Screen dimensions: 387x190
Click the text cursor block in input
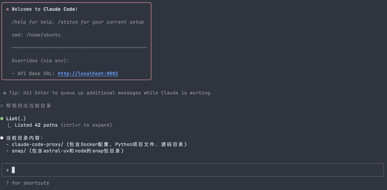[x=13, y=170]
